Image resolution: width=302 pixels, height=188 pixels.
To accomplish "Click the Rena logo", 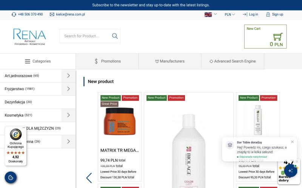I will point(29,36).
